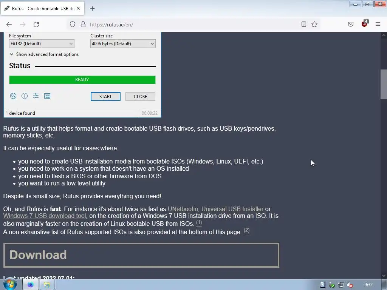Open tracking protection shield info
387x290 pixels.
pyautogui.click(x=72, y=24)
